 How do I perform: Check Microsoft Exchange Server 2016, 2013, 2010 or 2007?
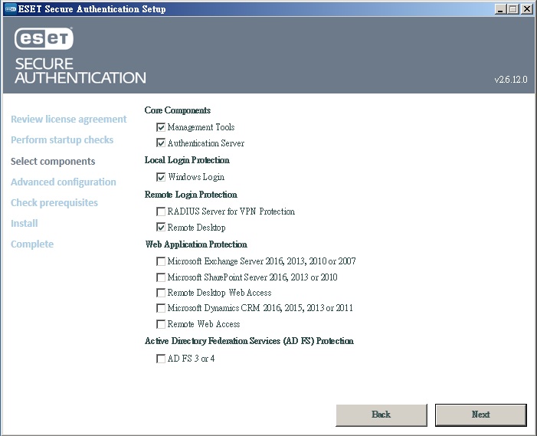point(161,261)
